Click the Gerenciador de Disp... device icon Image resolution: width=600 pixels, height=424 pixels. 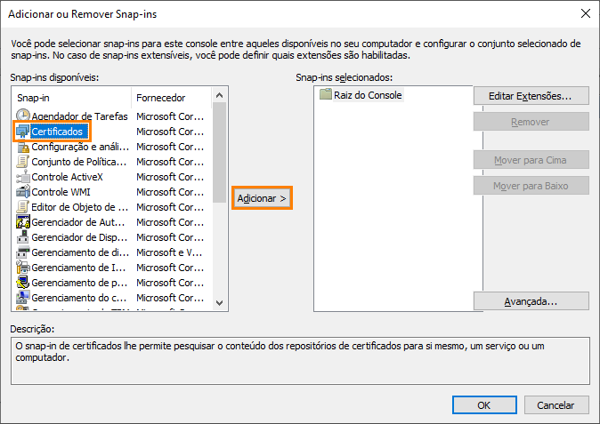click(23, 237)
